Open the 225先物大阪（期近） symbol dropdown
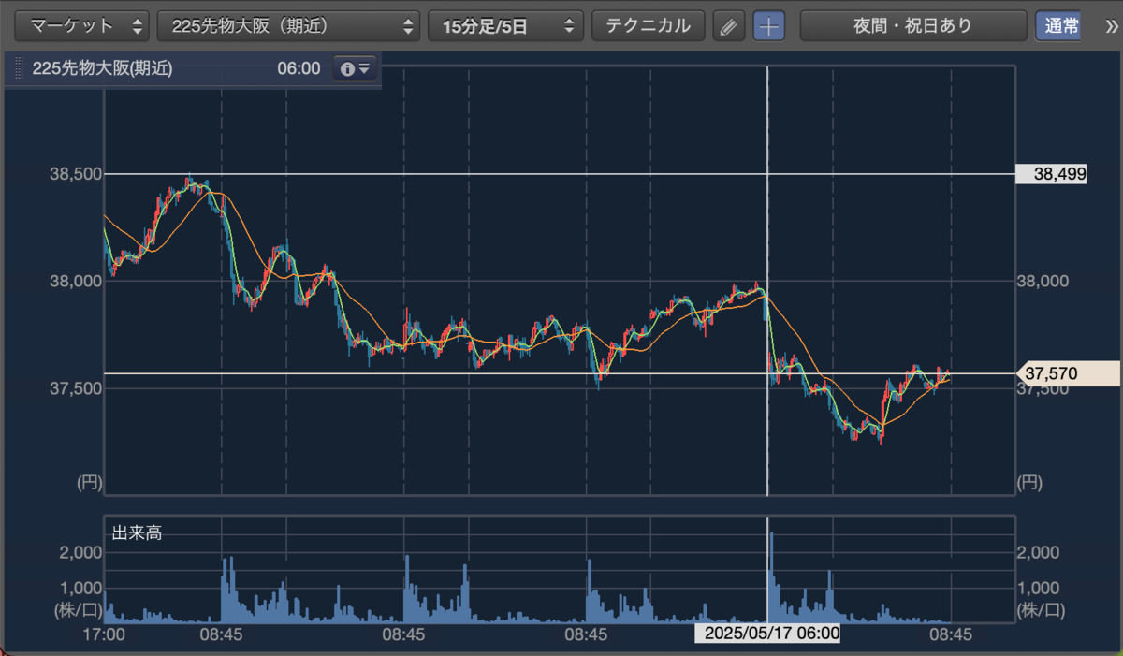The image size is (1123, 656). [x=288, y=26]
